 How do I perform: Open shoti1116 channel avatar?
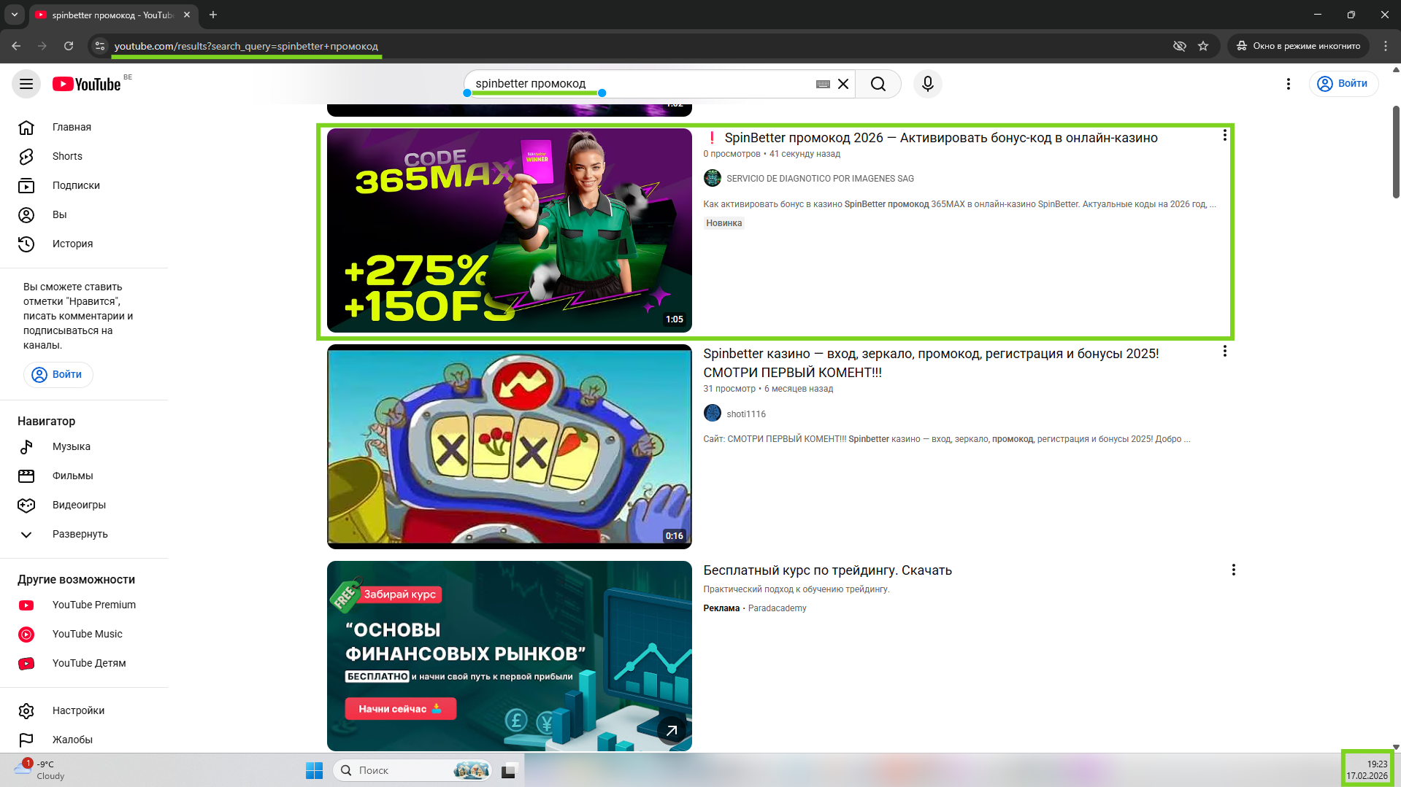coord(712,414)
